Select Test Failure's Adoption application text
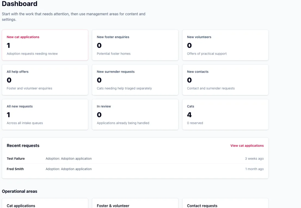 (x=68, y=159)
